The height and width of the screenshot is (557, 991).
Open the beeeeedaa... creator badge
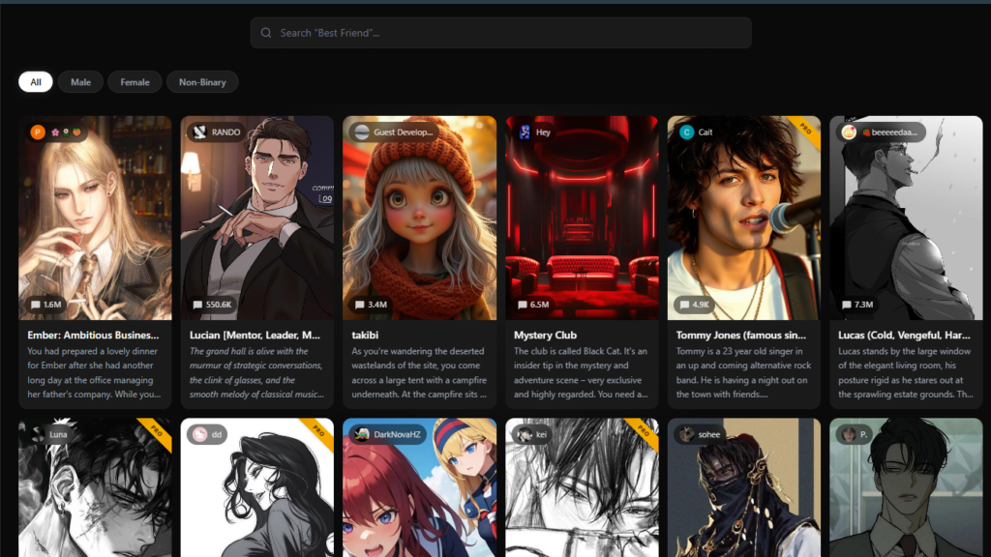click(881, 132)
